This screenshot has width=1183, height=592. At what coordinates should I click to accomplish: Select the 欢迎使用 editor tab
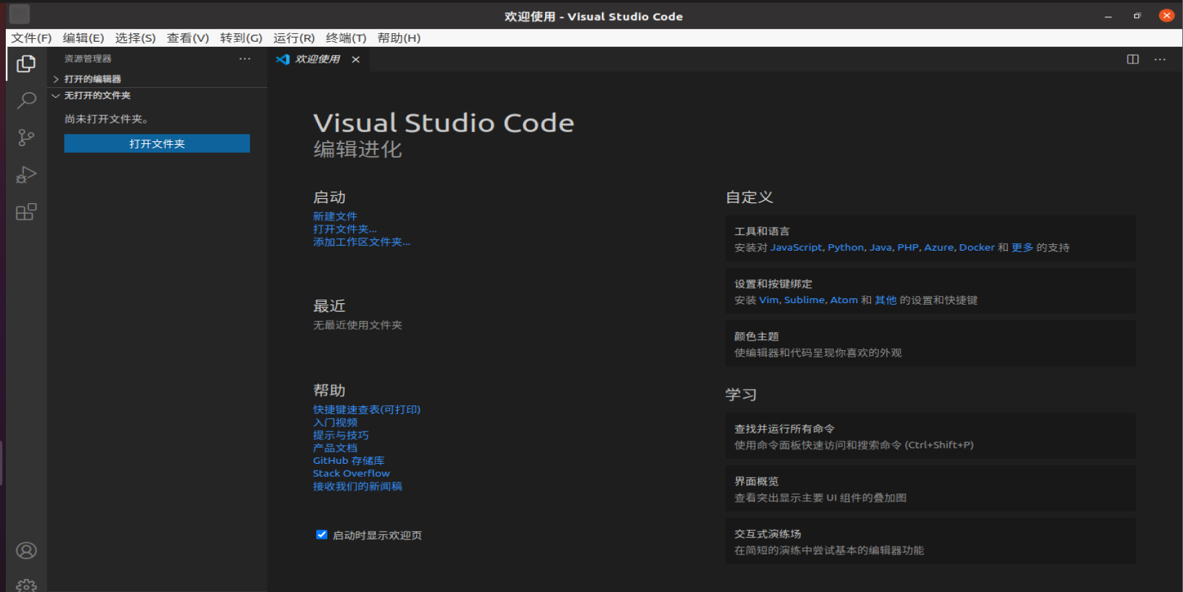317,59
